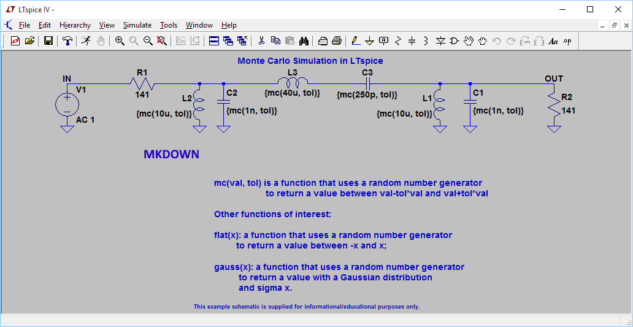Click the {mc(40u, tol)} value text
The height and width of the screenshot is (327, 633).
293,93
